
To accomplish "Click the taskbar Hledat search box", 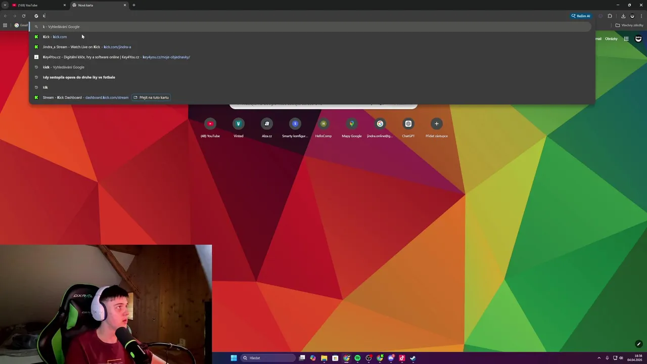I will [x=268, y=358].
